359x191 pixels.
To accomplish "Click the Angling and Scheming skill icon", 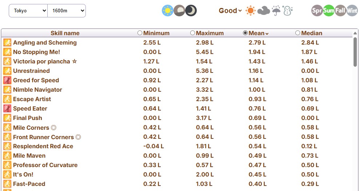I will pyautogui.click(x=7, y=42).
